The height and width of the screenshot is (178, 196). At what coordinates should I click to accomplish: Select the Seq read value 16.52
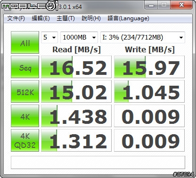coord(76,67)
